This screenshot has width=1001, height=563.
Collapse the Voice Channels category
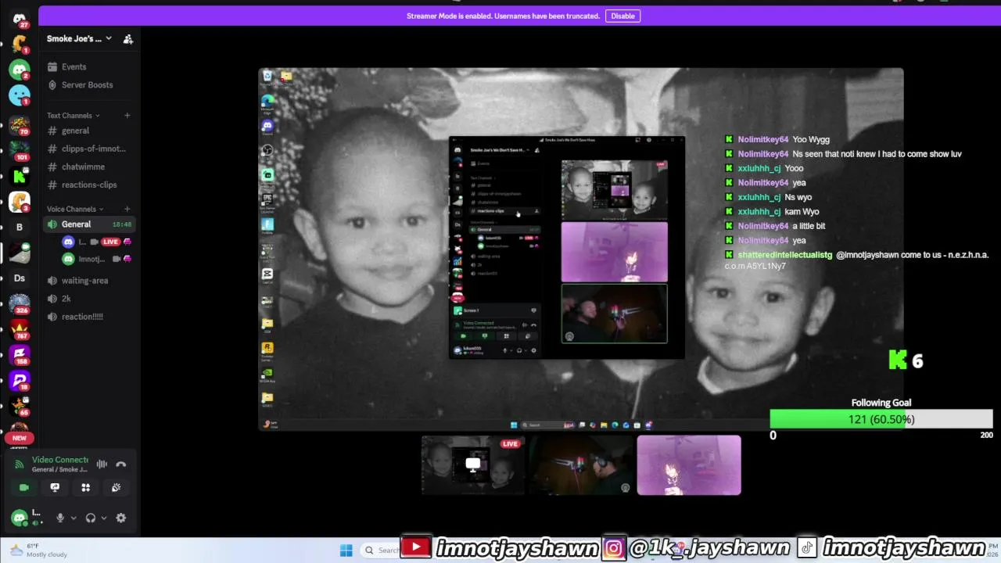(75, 209)
